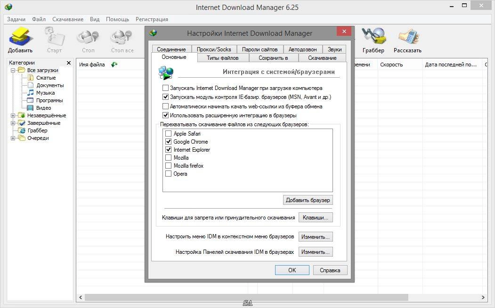
Task: Click the settings dialog title bar icon
Action: 153,32
